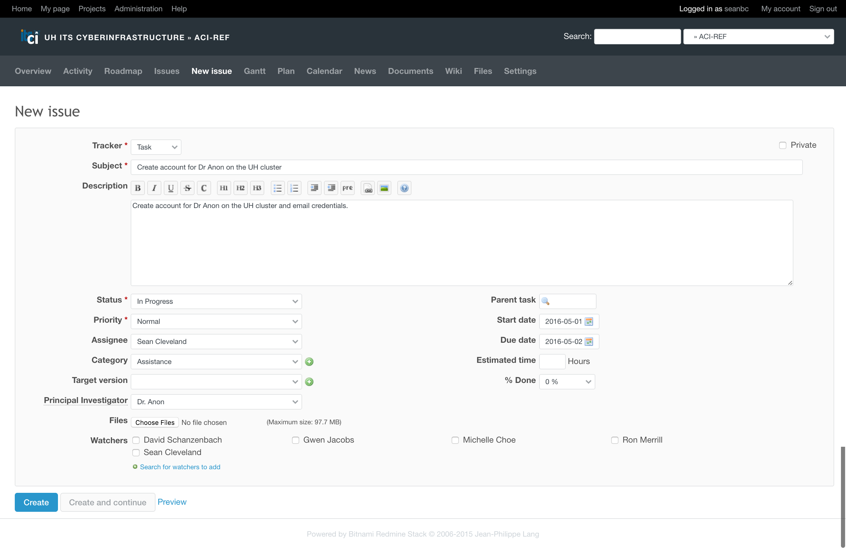The height and width of the screenshot is (549, 846).
Task: Open the % Done dropdown
Action: point(567,382)
